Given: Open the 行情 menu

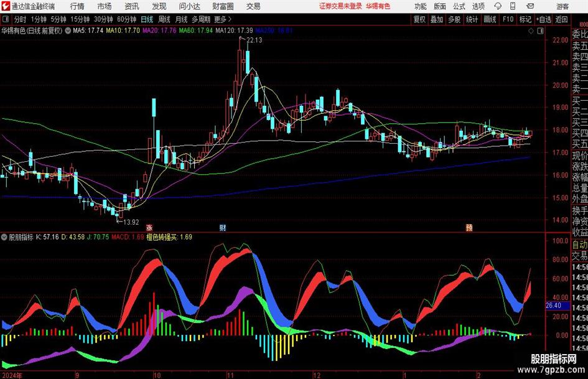Looking at the screenshot, I should pos(77,6).
